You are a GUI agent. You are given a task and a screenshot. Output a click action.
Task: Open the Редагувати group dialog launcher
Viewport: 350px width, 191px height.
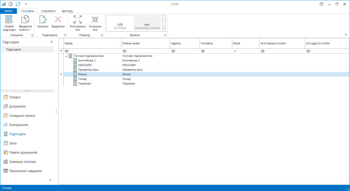pos(65,35)
